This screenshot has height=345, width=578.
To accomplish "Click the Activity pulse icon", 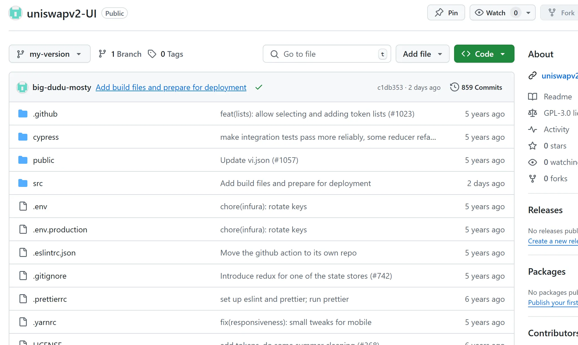I will [x=533, y=130].
